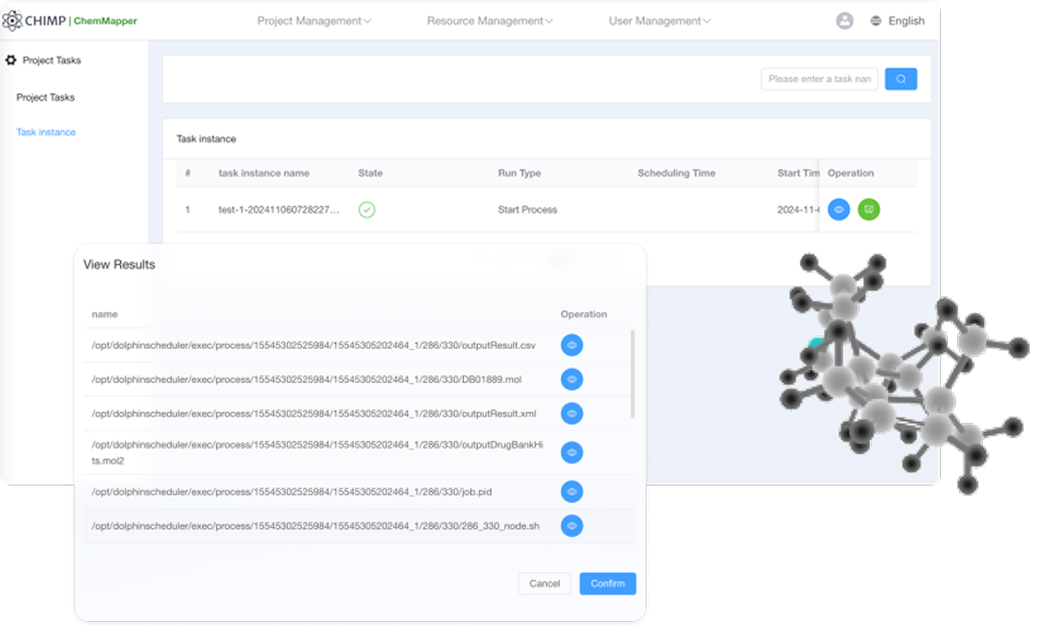Select Task instance in the sidebar
The height and width of the screenshot is (628, 1044).
pos(46,132)
